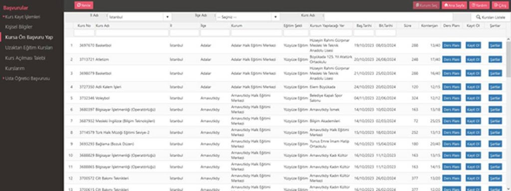Click the Kurs Adı column filter box
Viewport: 511px width, 191px height.
coord(132,32)
